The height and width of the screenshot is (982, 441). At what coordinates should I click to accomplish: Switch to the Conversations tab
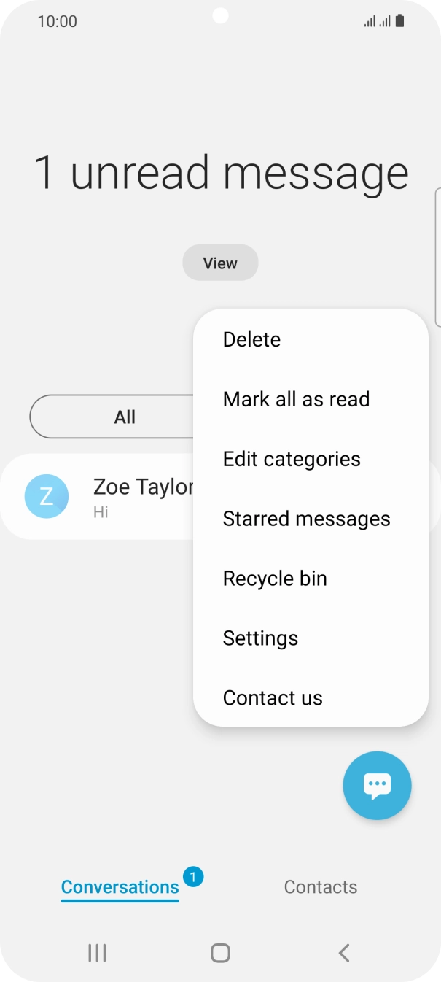(x=120, y=887)
